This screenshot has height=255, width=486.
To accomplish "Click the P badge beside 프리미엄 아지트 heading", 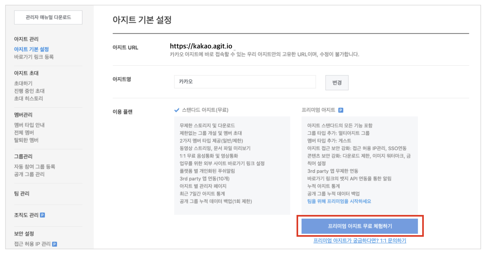I will point(341,110).
